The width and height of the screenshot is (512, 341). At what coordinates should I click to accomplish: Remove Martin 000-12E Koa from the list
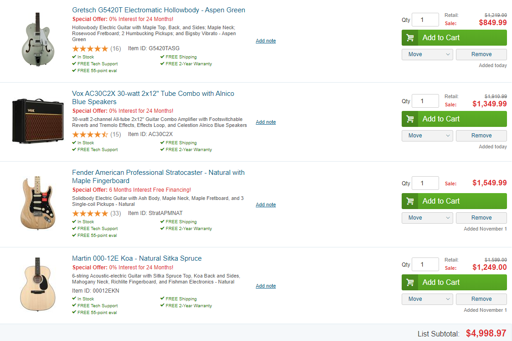(x=481, y=299)
